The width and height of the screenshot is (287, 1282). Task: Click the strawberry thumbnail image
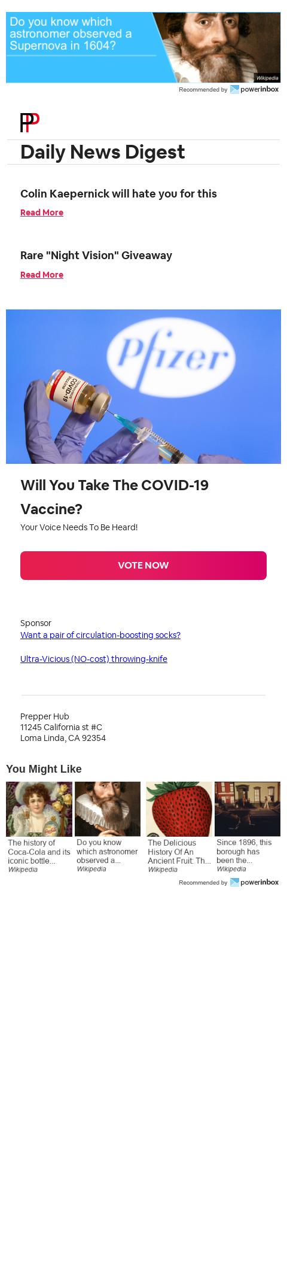click(179, 809)
